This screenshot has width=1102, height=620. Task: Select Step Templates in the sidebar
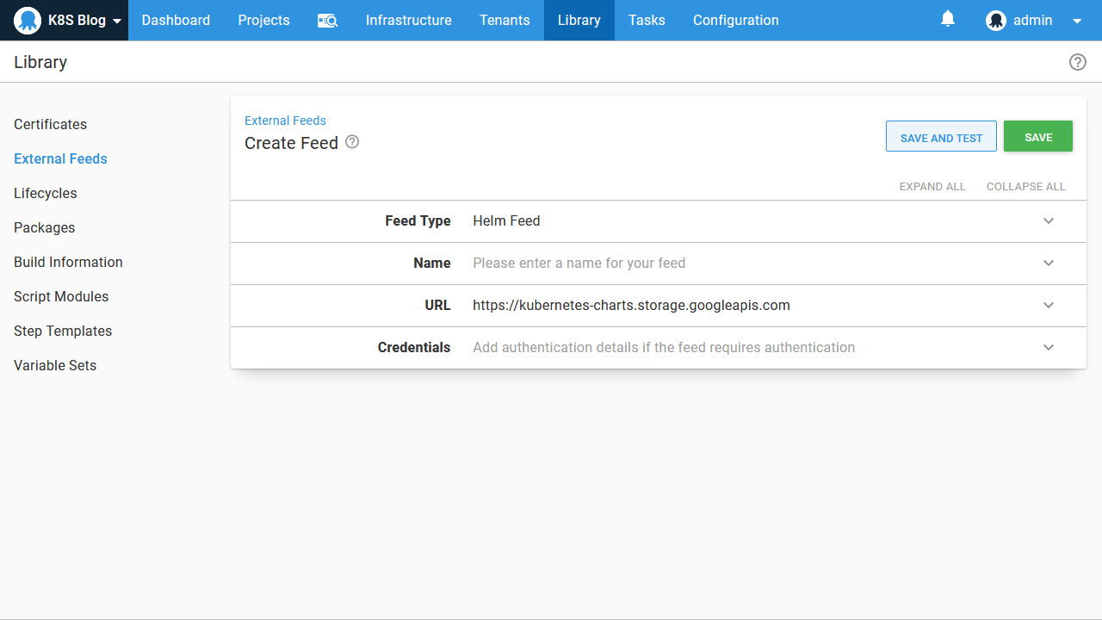point(63,331)
